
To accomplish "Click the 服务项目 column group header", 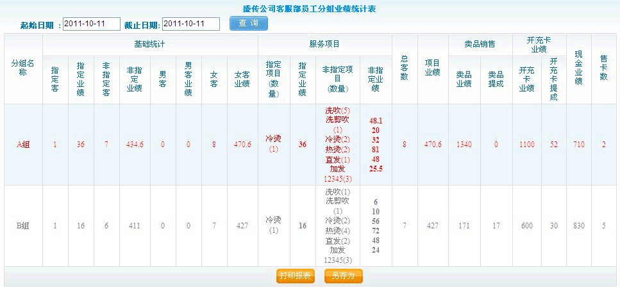I will pos(324,44).
